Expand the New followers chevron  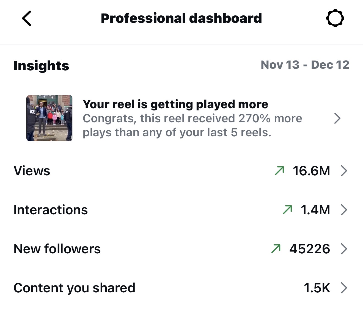[x=344, y=249]
